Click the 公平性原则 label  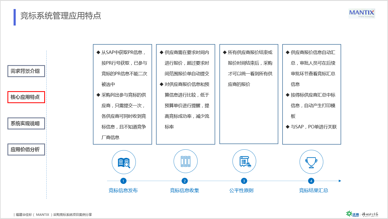pos(241,190)
